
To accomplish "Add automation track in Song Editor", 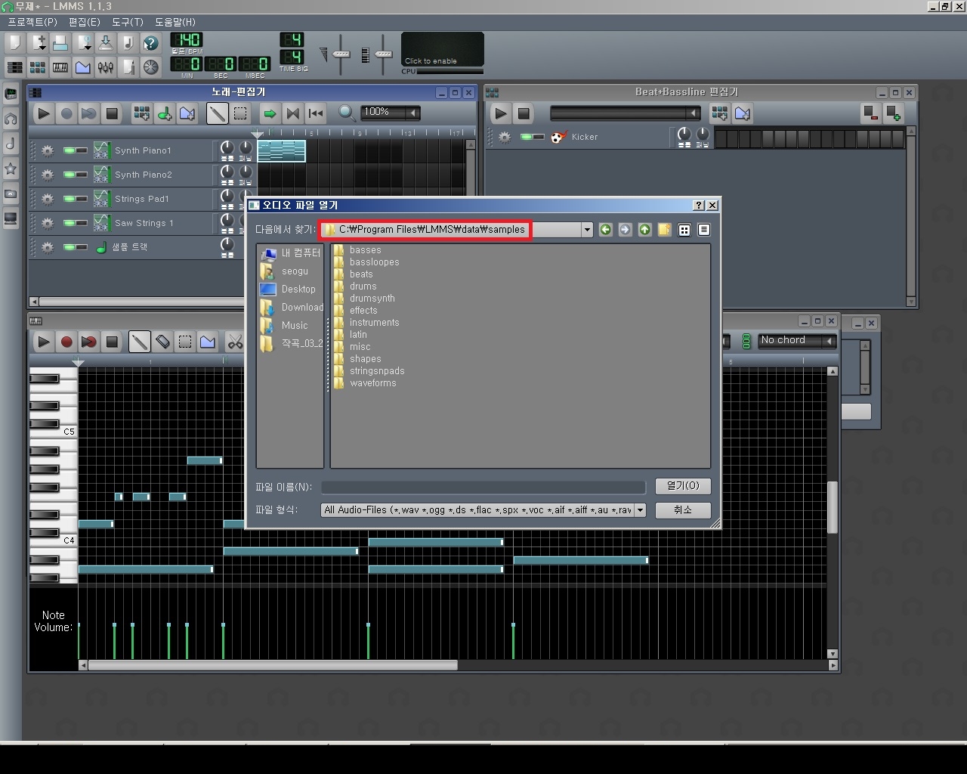I will click(x=187, y=113).
